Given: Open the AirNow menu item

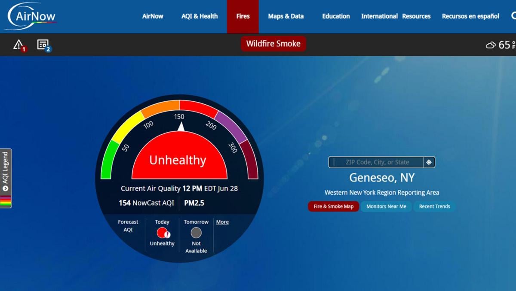Looking at the screenshot, I should coord(153,16).
